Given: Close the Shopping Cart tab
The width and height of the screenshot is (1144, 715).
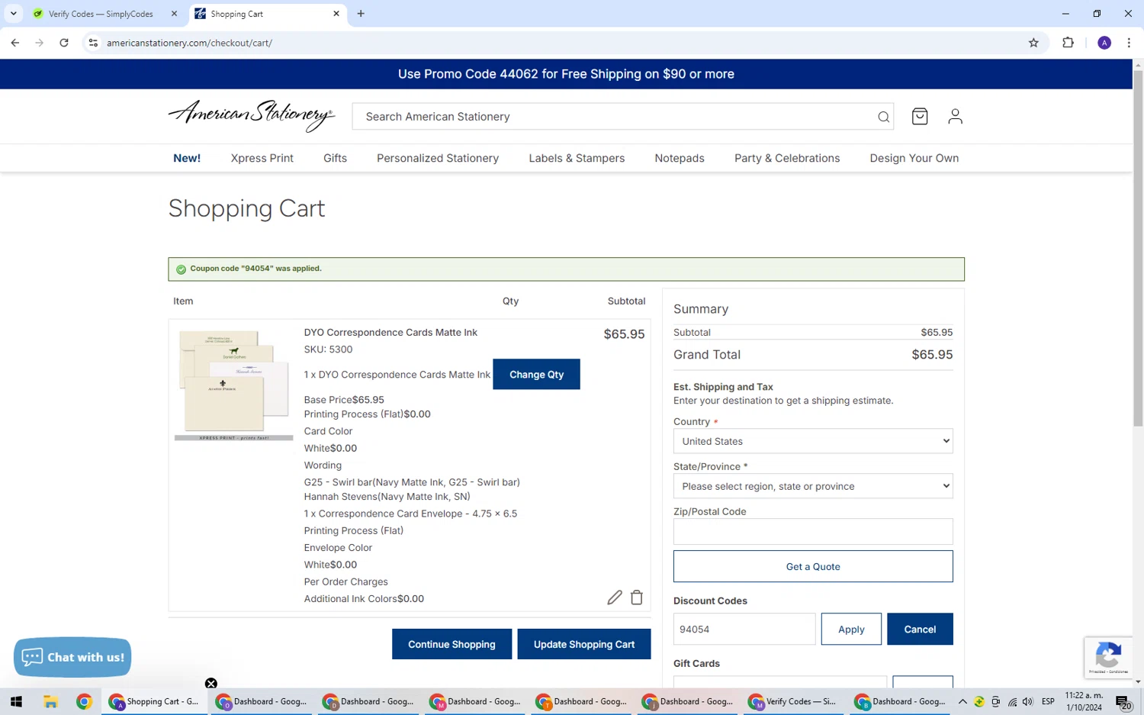Looking at the screenshot, I should click(336, 14).
